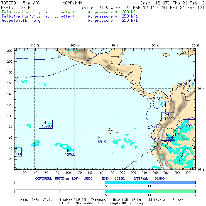Select the blue 'Relative humidity (w.r.t. water)' legend line

click(38, 16)
